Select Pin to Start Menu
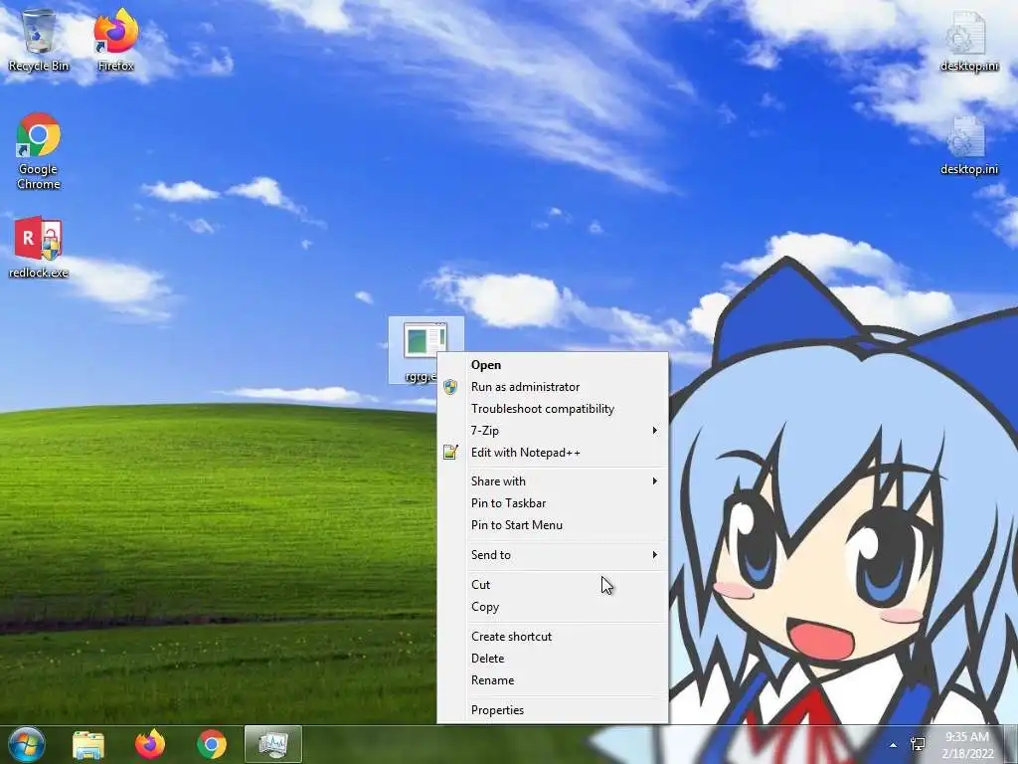 553,525
